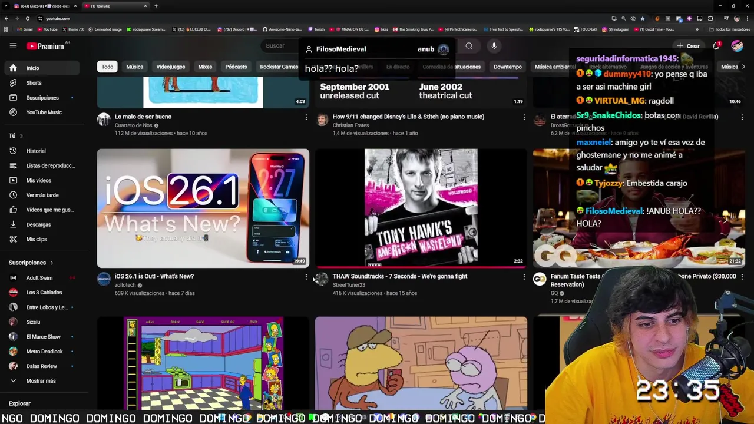Open the YouTube account avatar menu
Screen dimensions: 754x424
coord(737,46)
